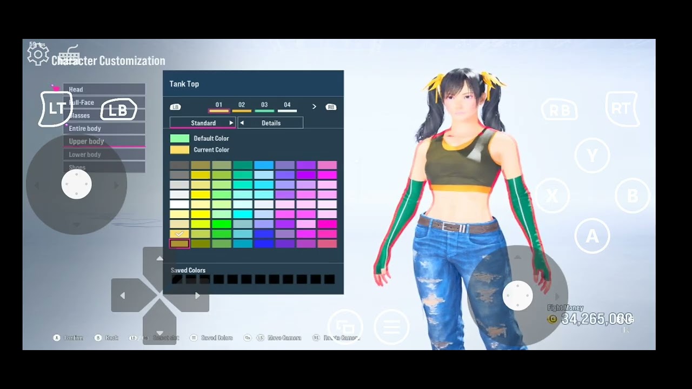Click the yellow Current Color swatch
This screenshot has width=692, height=389.
(179, 150)
